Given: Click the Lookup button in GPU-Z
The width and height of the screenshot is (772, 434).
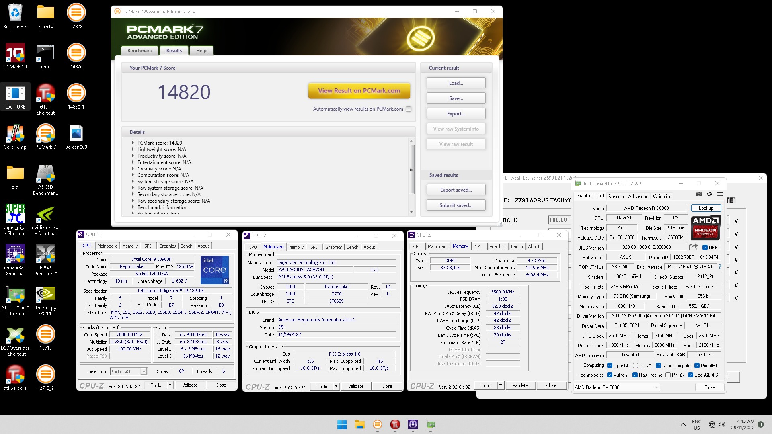Looking at the screenshot, I should pyautogui.click(x=706, y=208).
